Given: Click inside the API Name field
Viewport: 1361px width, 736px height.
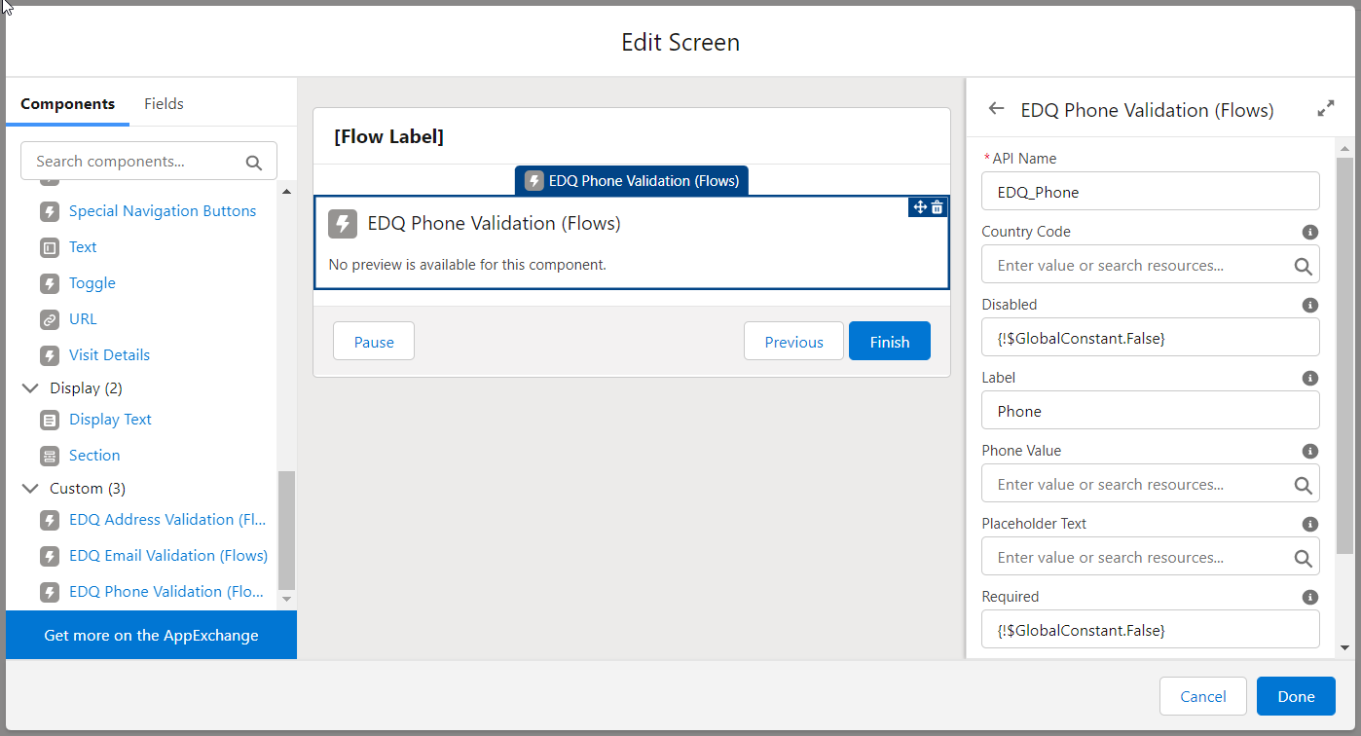Looking at the screenshot, I should coord(1150,191).
